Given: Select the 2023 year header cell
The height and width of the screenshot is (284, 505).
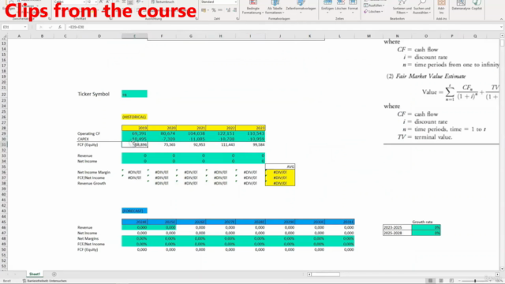Looking at the screenshot, I should tap(250, 128).
